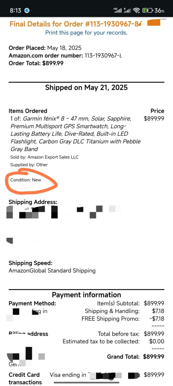
Task: Tap the bottom home gesture bar
Action: coord(86,382)
